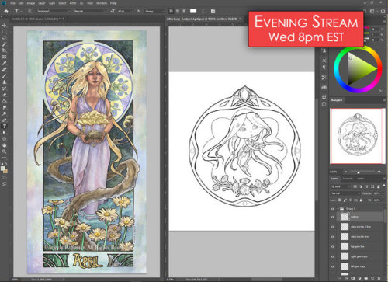Select the Lasso tool
Screen dimensions: 388x282
[4, 38]
